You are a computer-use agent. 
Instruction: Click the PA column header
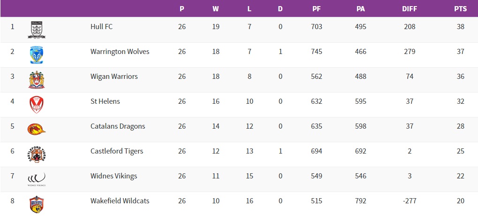point(361,9)
